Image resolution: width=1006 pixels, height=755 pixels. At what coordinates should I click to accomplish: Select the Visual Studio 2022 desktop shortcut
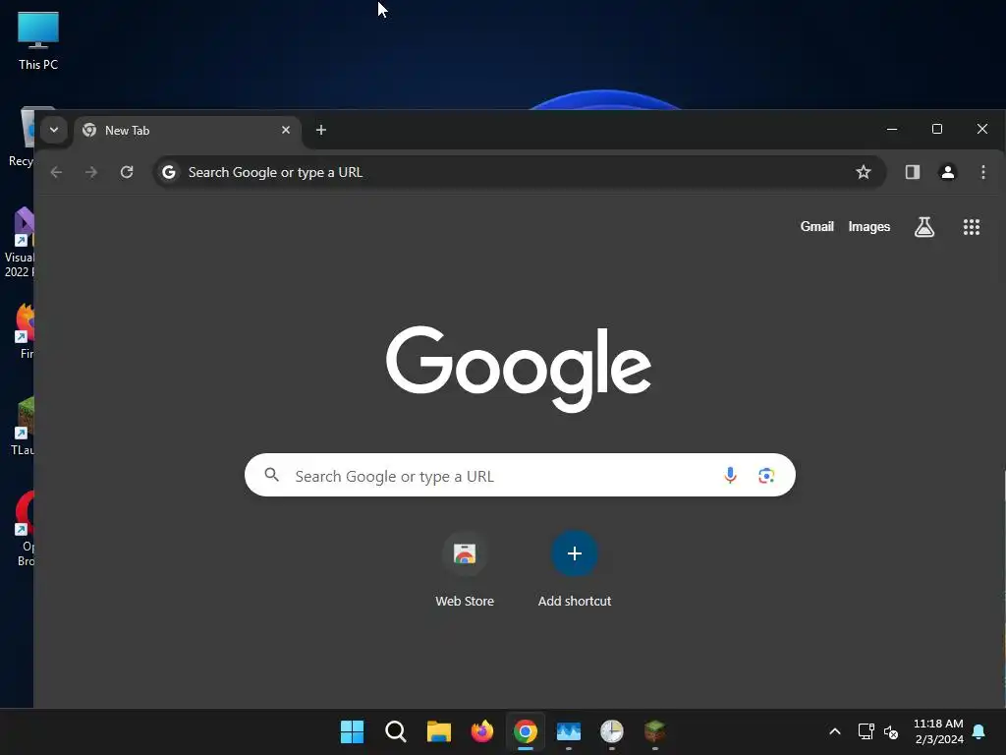(20, 243)
